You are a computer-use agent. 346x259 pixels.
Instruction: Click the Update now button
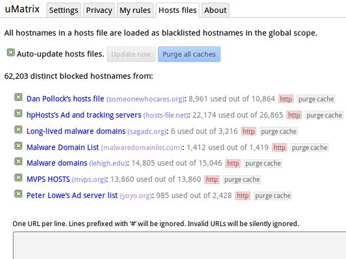[131, 54]
